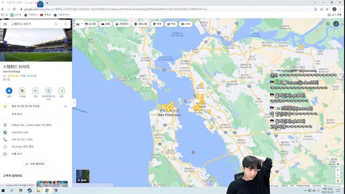Open the 목록 보기 link
The image size is (345, 194).
[17, 114]
